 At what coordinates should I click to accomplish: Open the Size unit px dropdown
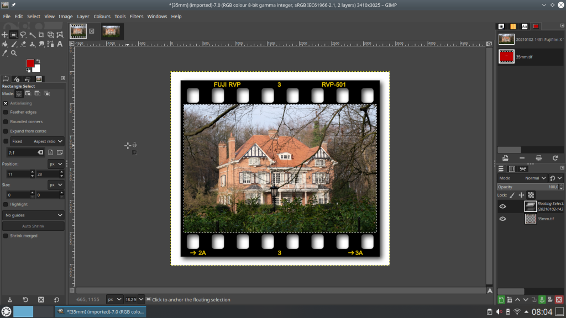pyautogui.click(x=56, y=185)
